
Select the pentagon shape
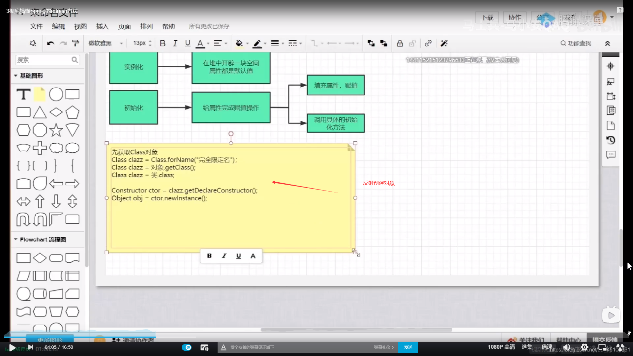tap(72, 112)
